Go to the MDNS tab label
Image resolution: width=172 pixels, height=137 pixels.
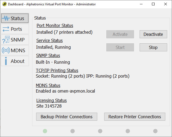(x=18, y=50)
